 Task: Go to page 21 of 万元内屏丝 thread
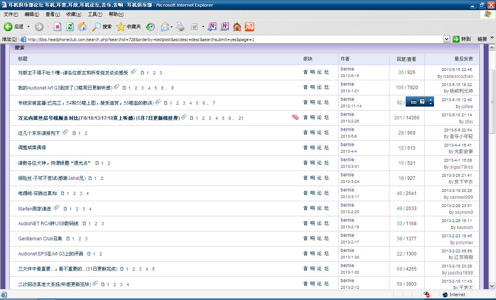(x=241, y=118)
